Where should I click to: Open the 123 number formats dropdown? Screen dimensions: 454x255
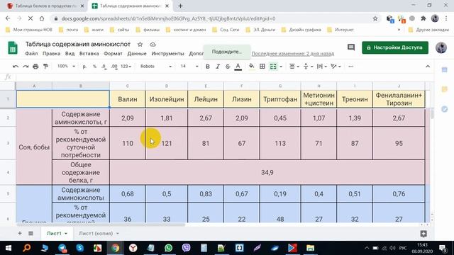click(126, 67)
